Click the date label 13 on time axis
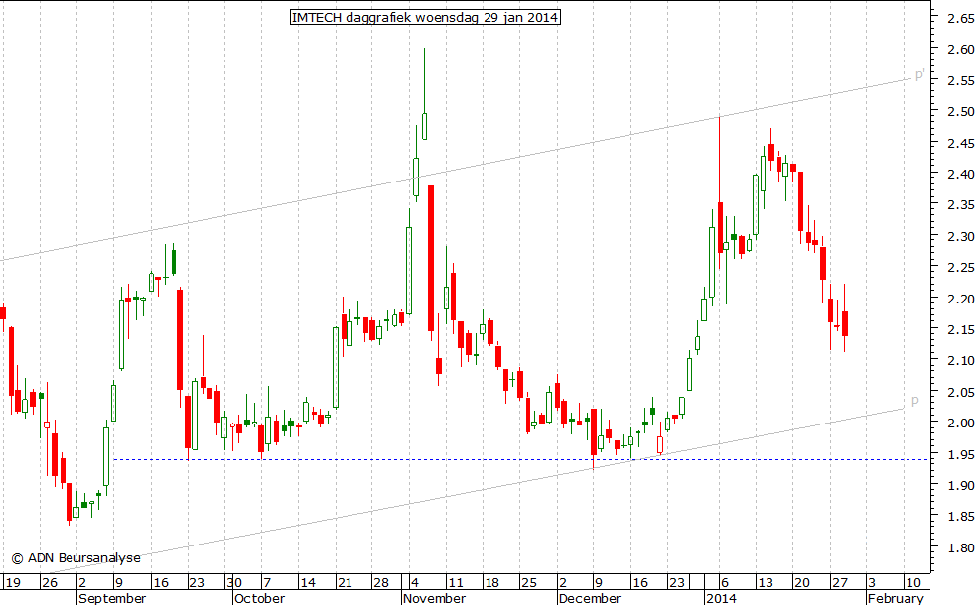The height and width of the screenshot is (605, 978). pos(766,582)
